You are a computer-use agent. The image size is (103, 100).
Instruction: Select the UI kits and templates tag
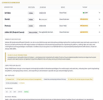[x=12, y=83]
